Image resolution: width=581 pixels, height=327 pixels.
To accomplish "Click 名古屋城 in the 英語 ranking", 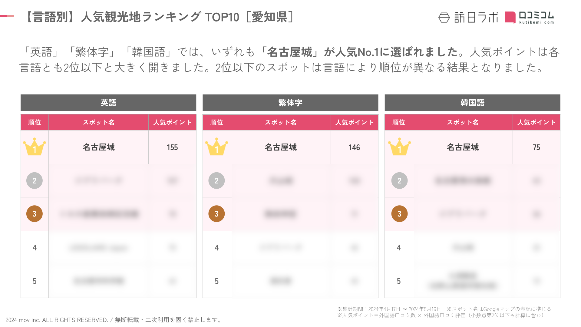I will (x=99, y=147).
